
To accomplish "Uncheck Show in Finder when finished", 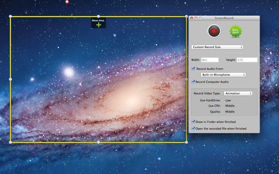I will pyautogui.click(x=193, y=122).
